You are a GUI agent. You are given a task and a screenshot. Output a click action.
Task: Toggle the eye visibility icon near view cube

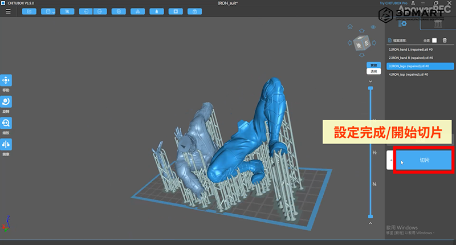(x=373, y=27)
